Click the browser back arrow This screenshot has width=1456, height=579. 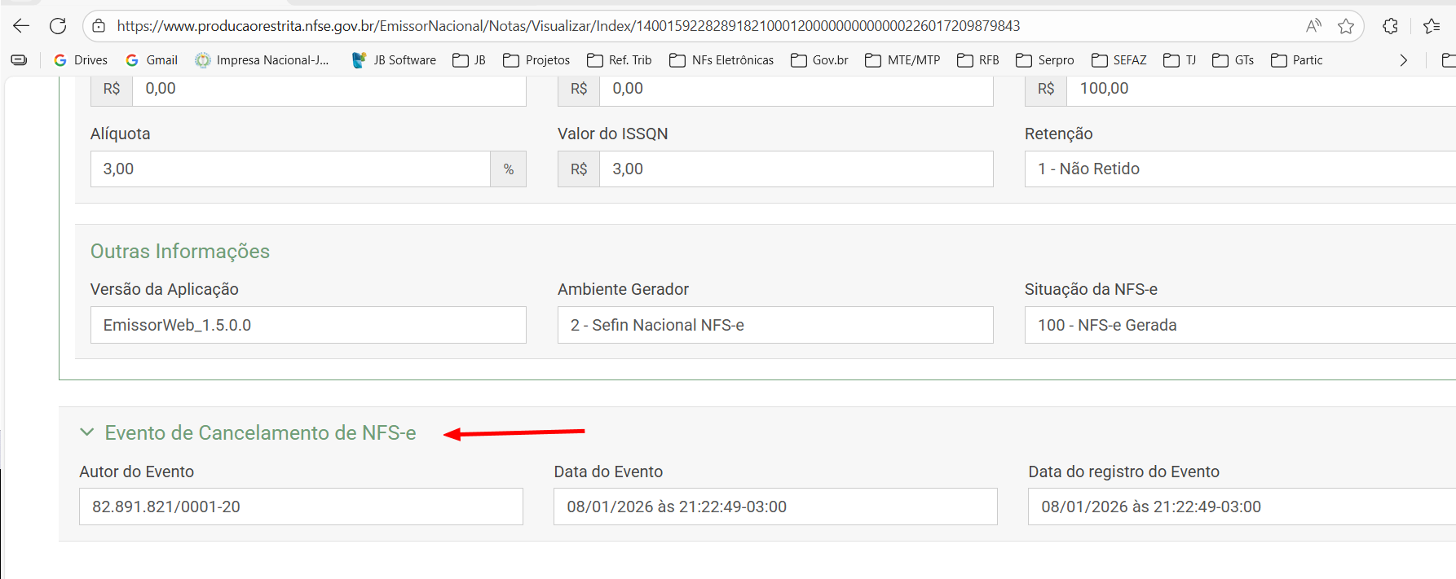21,26
